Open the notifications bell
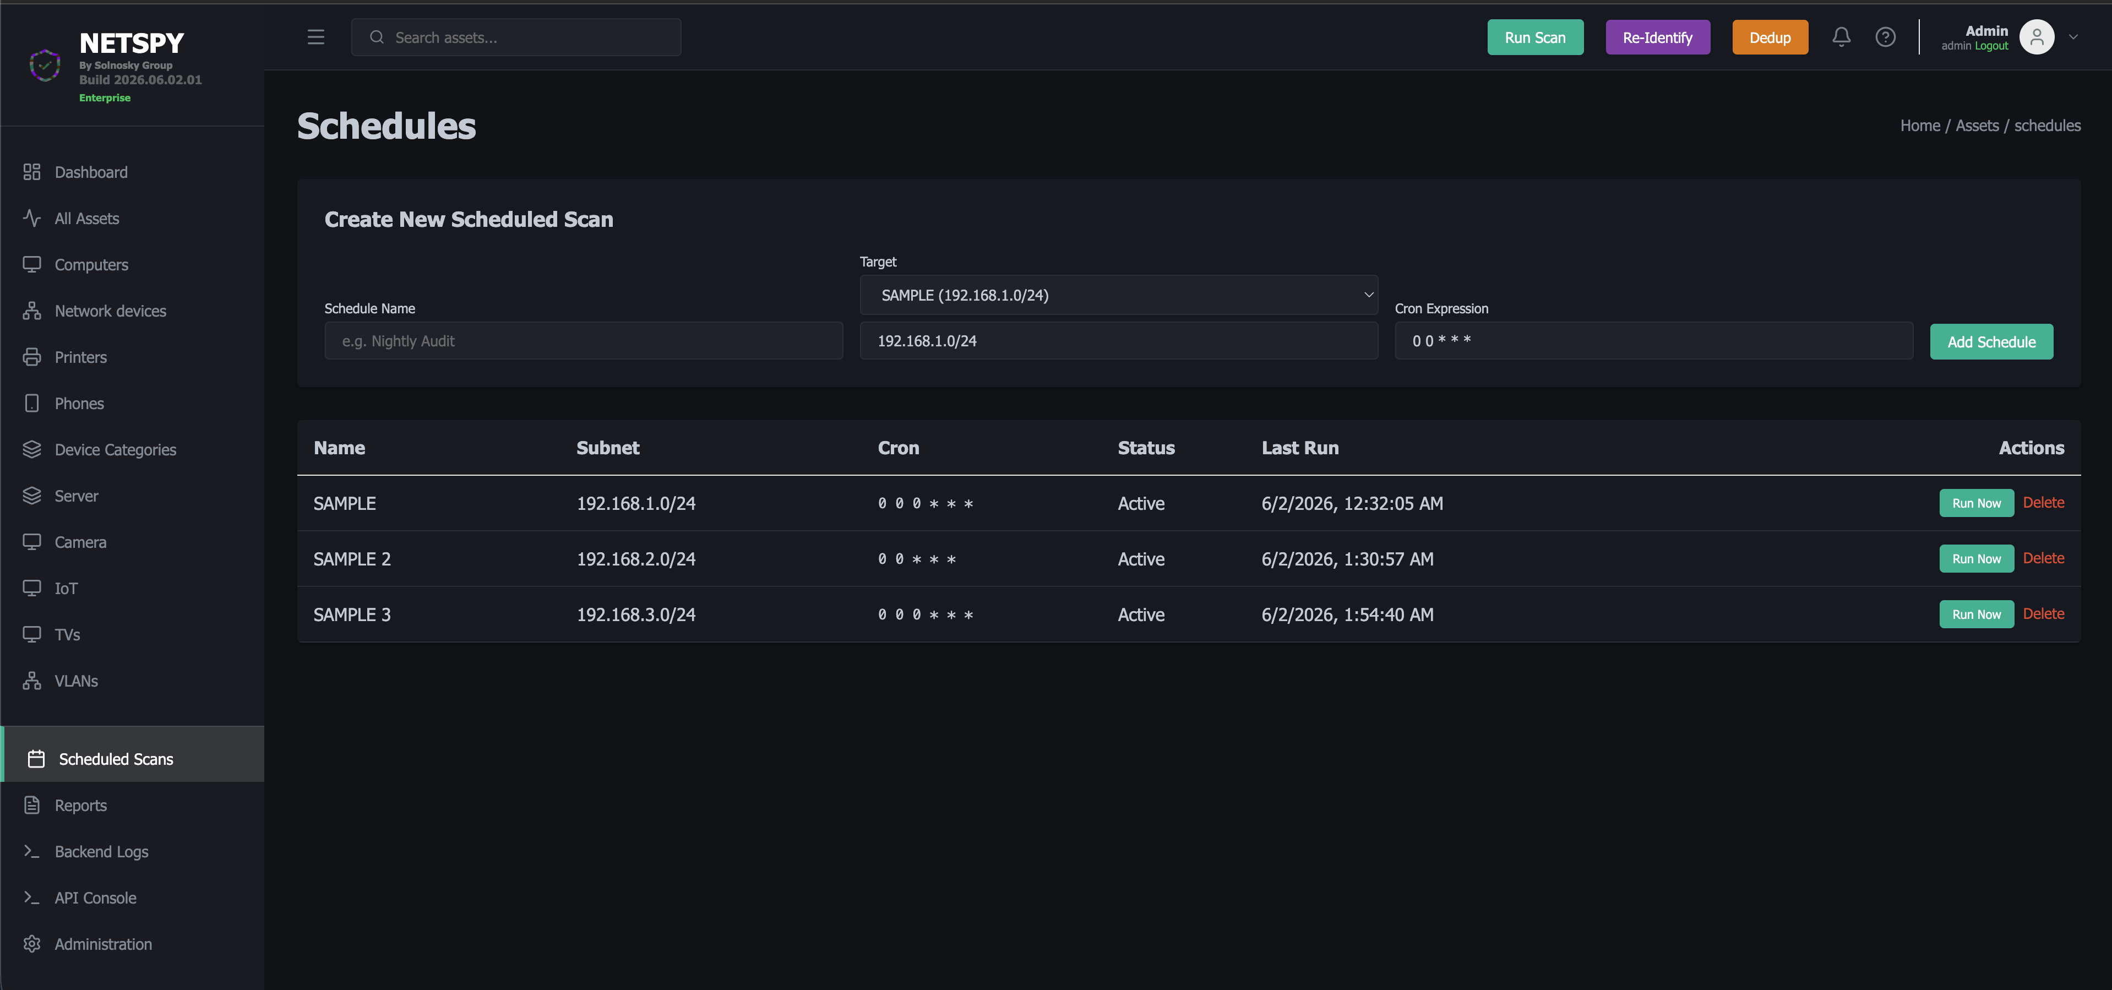The width and height of the screenshot is (2112, 990). click(x=1841, y=37)
